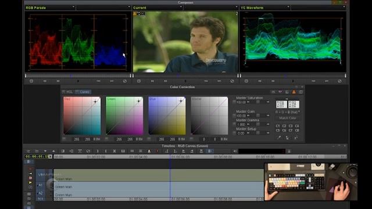Click the leftmost eyedropper icon below C5
This screenshot has height=209, width=372.
(279, 138)
